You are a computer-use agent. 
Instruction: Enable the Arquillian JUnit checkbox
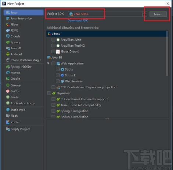coord(53,40)
